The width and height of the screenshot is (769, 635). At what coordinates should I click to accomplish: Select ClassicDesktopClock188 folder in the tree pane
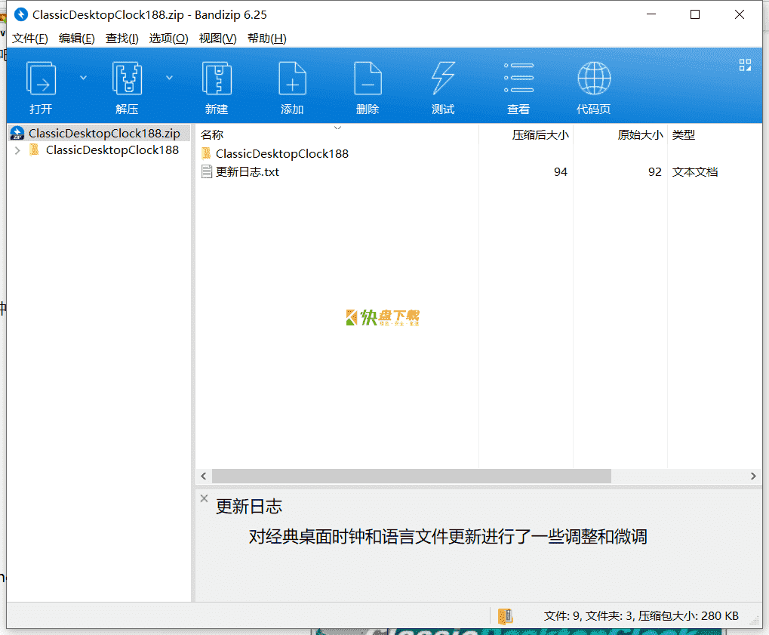coord(112,150)
